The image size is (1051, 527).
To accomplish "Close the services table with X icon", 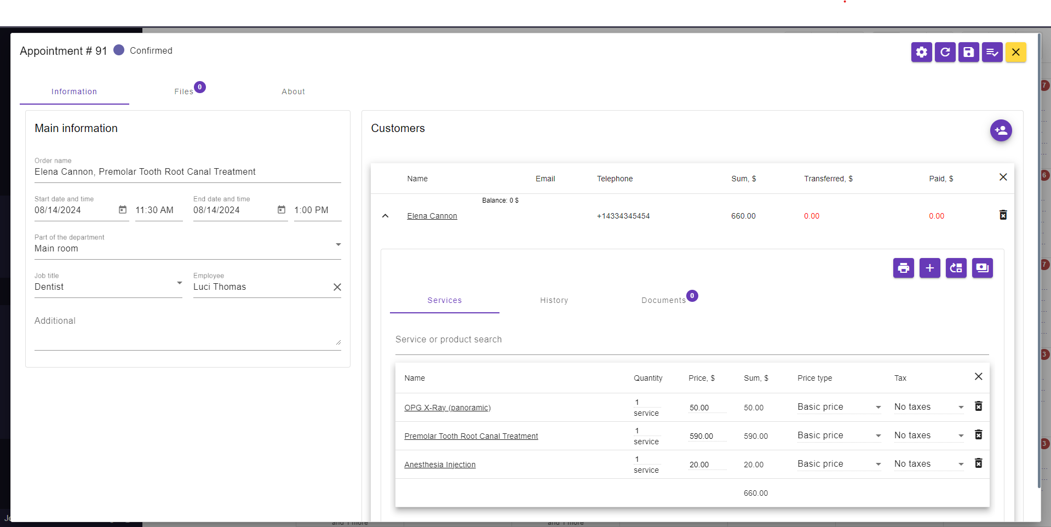I will tap(978, 376).
